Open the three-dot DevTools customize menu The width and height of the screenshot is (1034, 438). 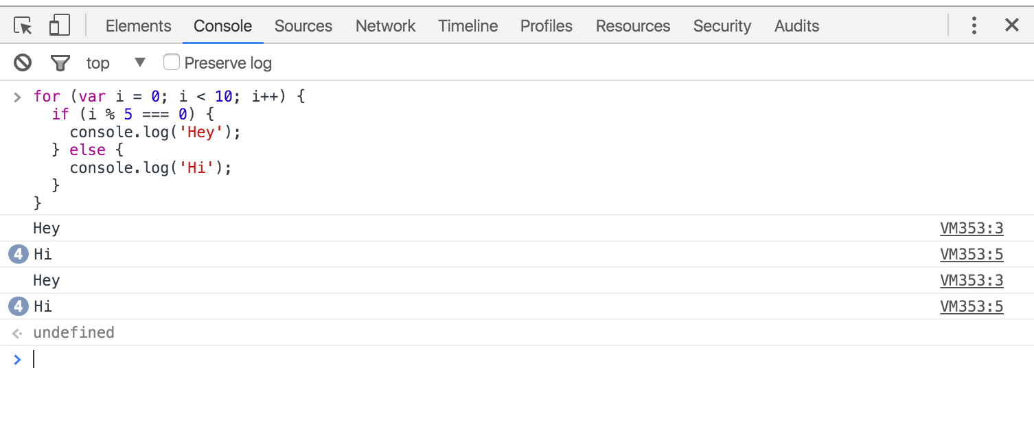coord(974,26)
